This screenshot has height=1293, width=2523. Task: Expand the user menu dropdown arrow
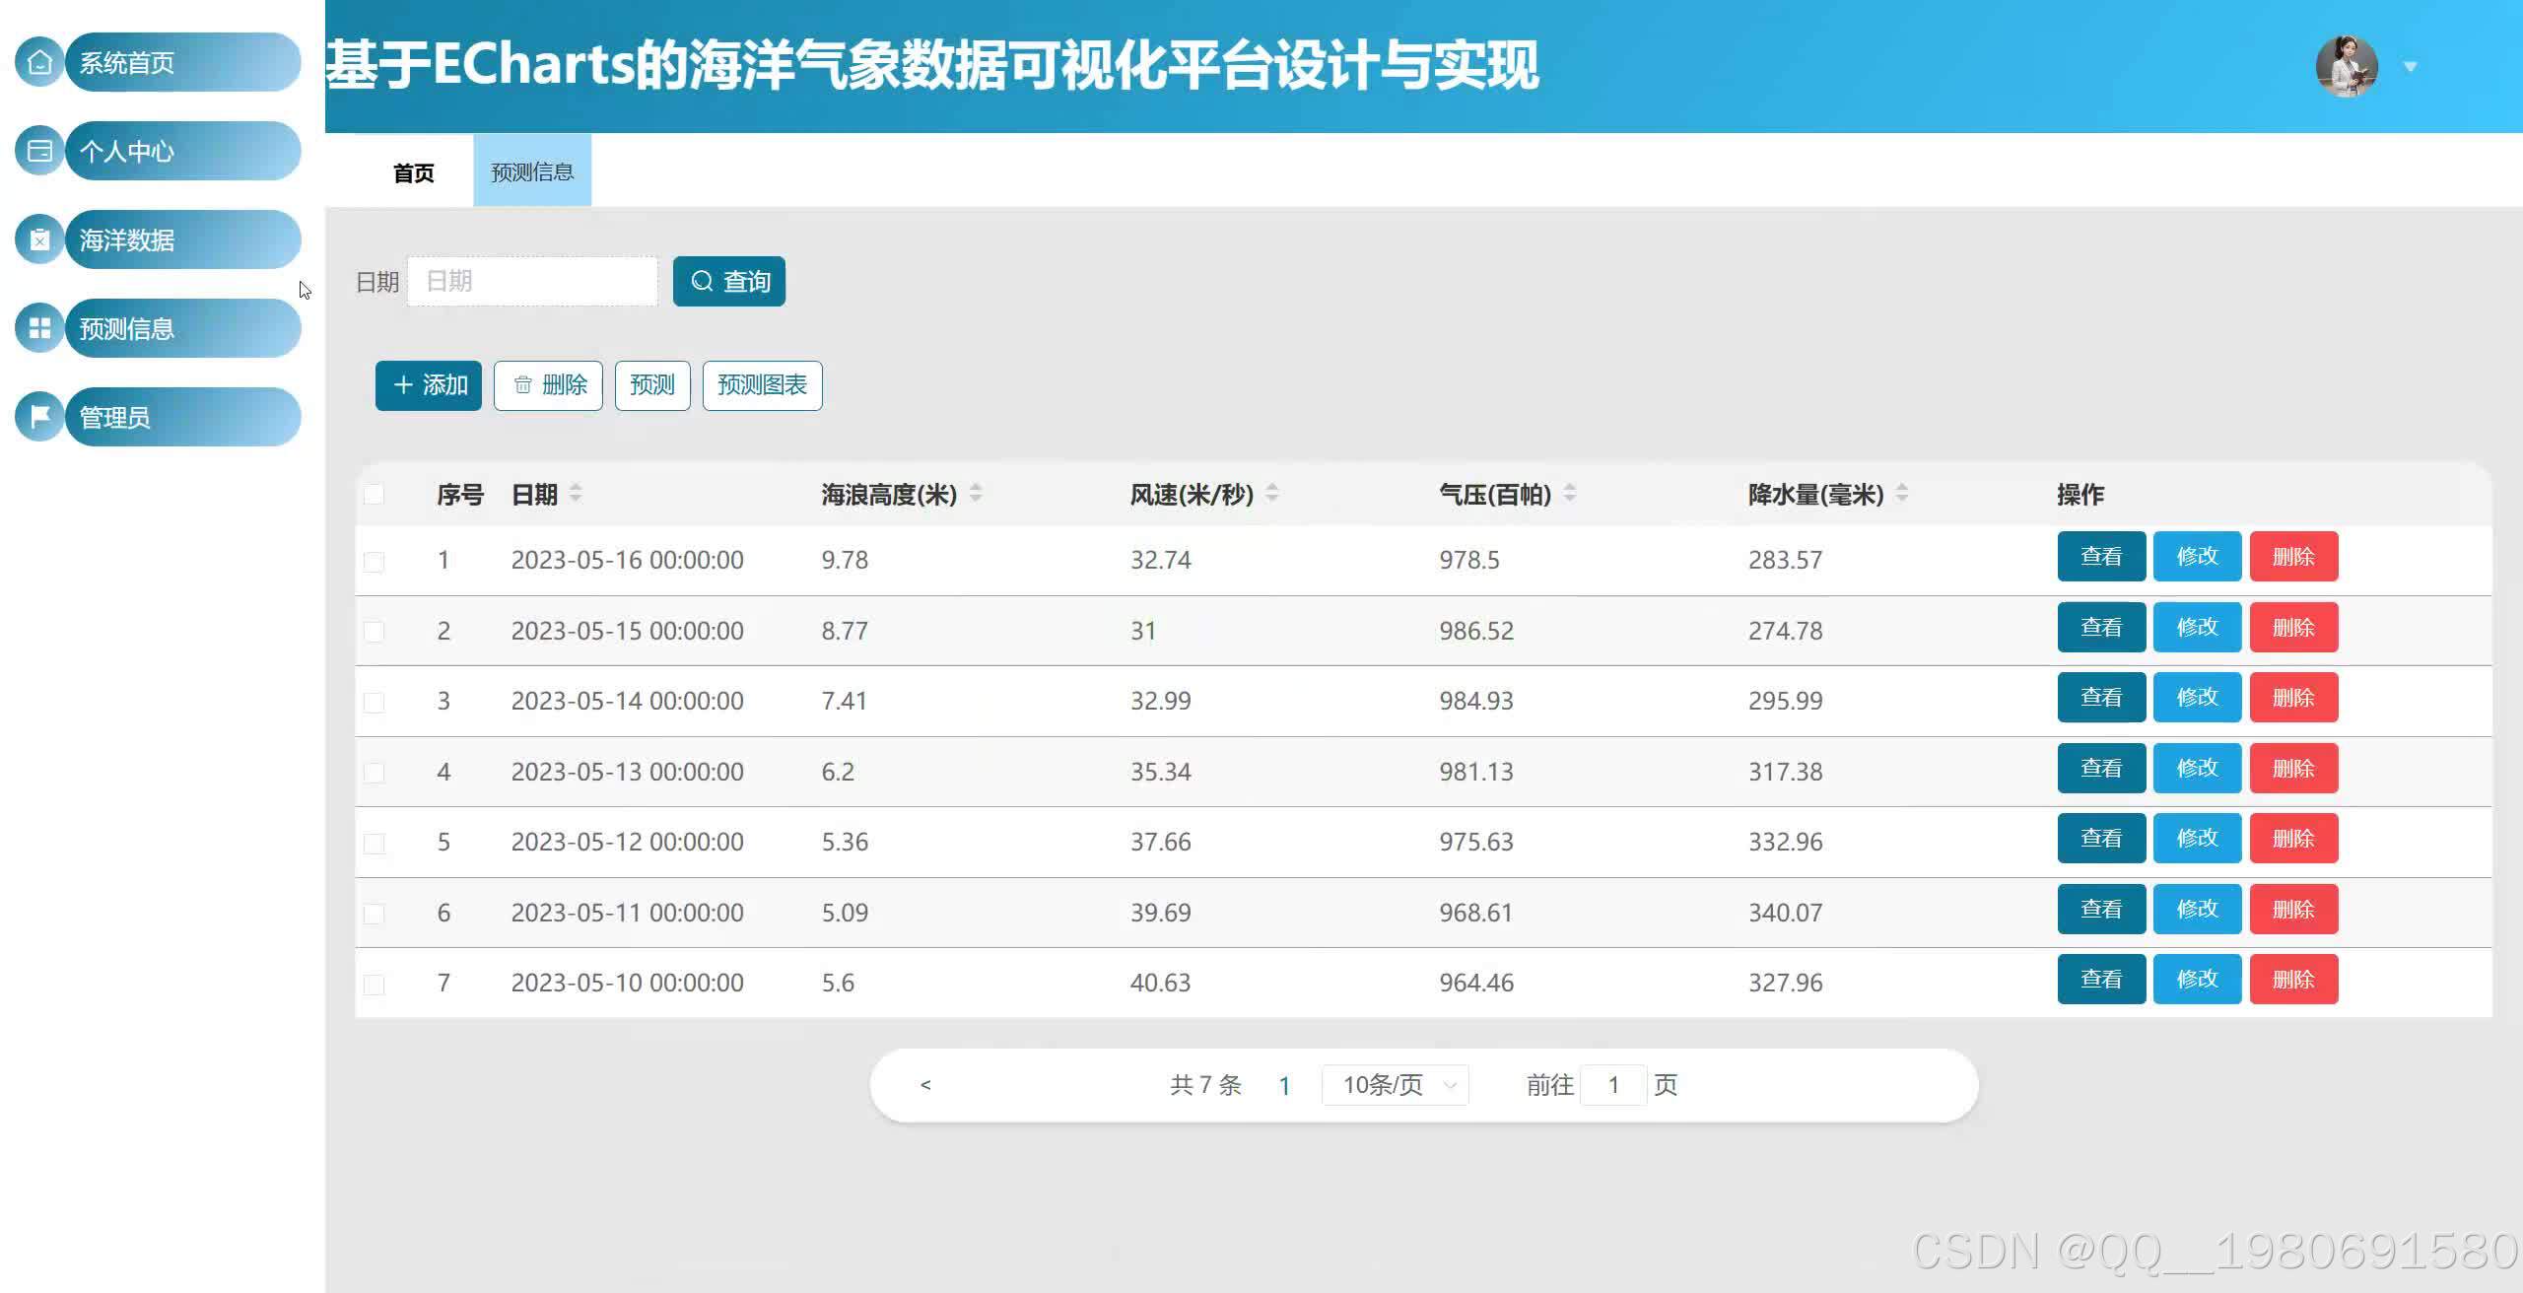(x=2410, y=67)
